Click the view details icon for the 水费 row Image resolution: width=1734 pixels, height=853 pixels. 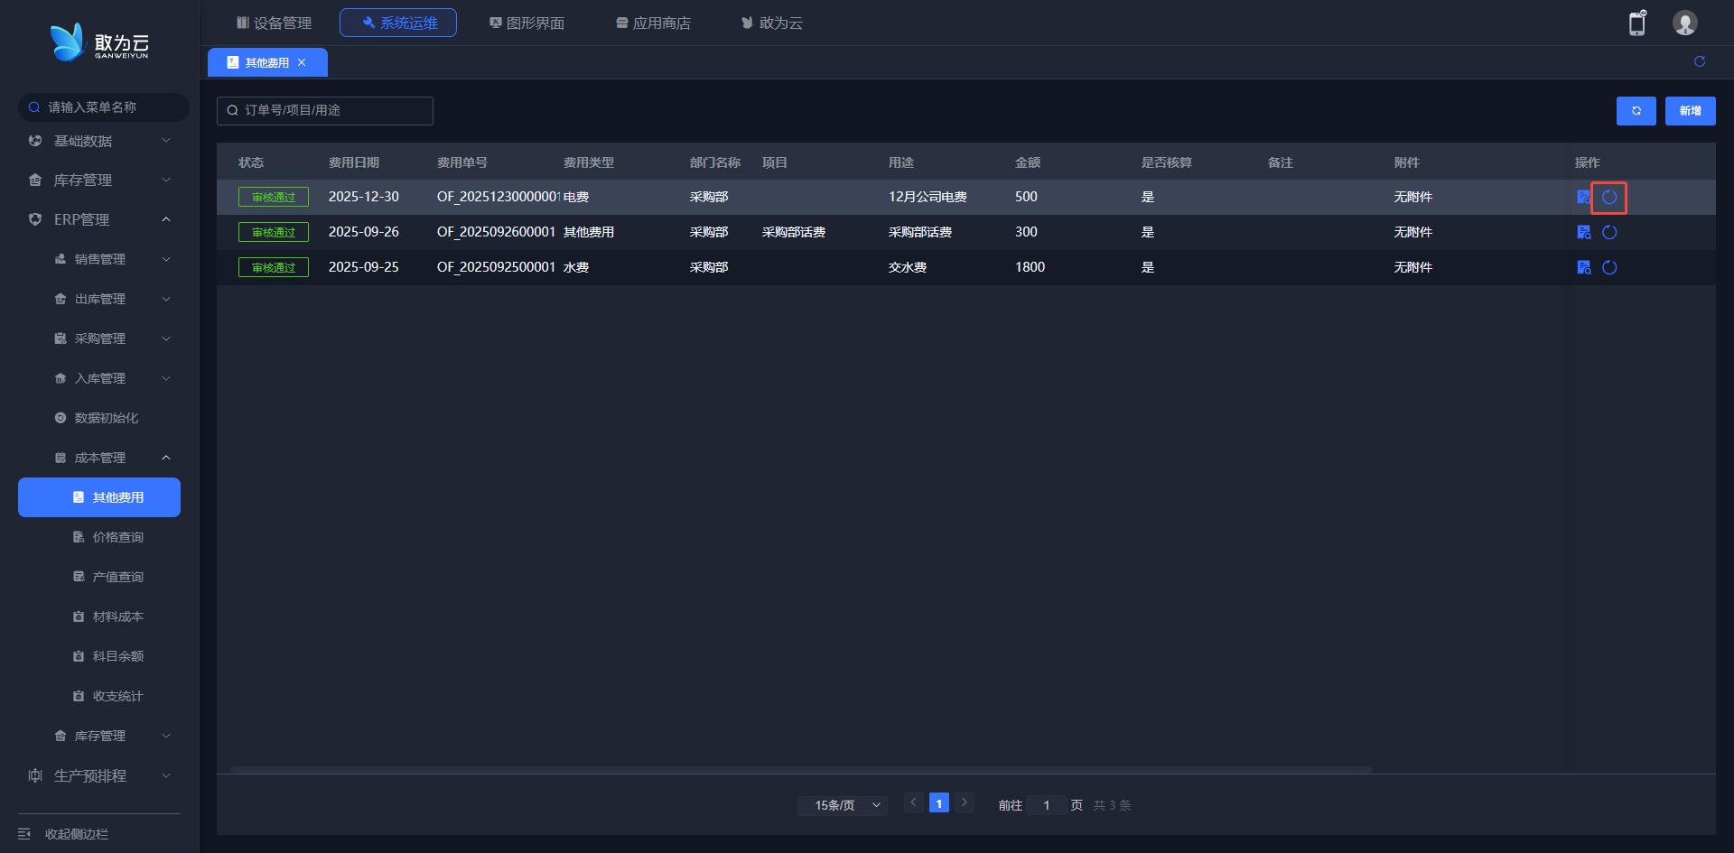click(x=1583, y=267)
